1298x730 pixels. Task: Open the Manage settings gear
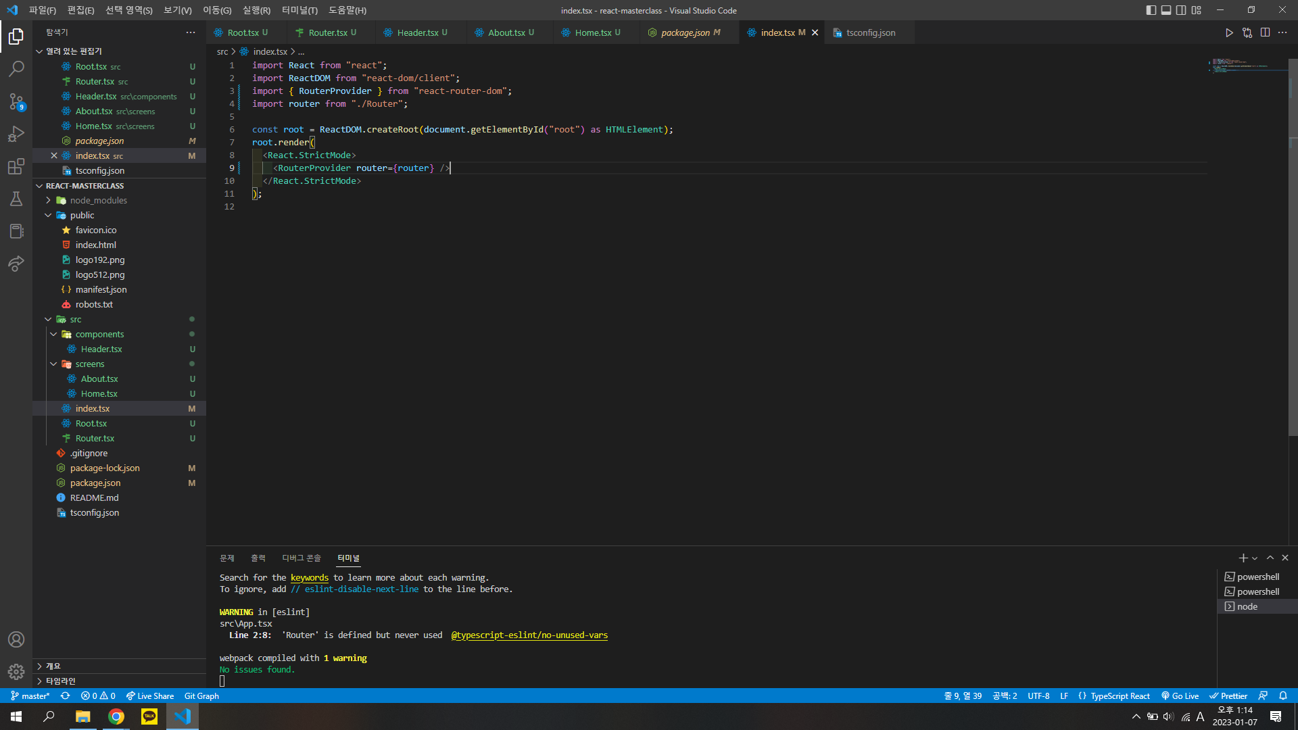click(x=16, y=671)
